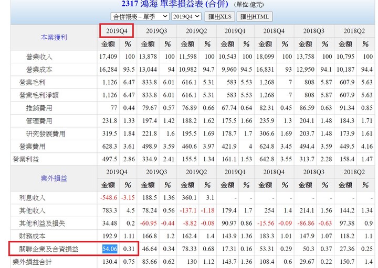The width and height of the screenshot is (378, 268).
Task: Open the 本業獲利 link
Action: tap(54, 37)
